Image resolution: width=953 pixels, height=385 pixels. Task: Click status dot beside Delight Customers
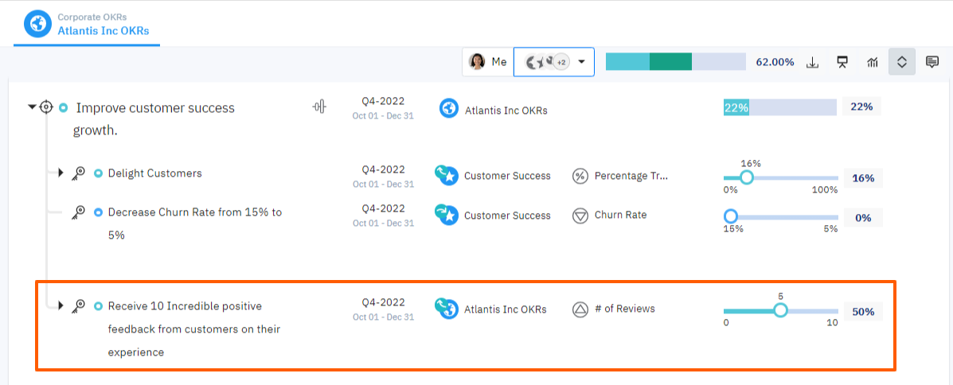99,173
